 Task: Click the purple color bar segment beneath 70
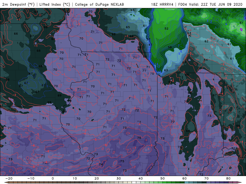[x=209, y=182]
